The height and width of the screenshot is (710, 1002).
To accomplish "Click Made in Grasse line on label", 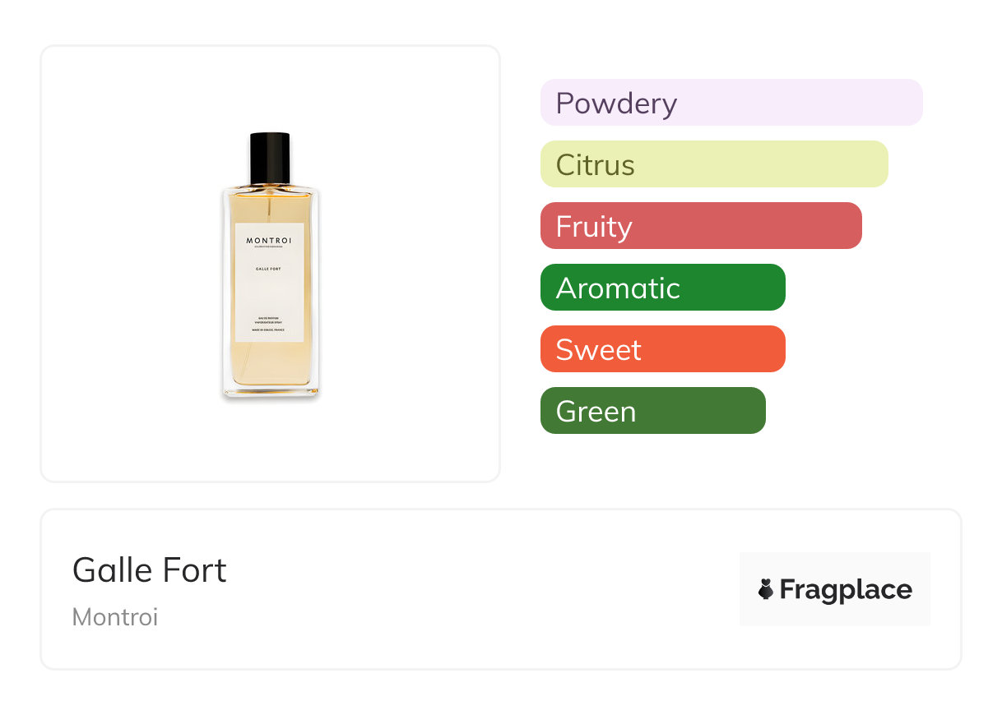I will click(269, 330).
